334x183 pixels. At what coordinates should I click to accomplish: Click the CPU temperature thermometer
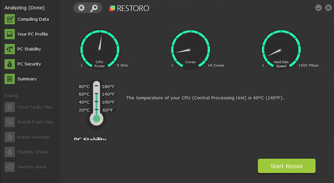point(97,104)
